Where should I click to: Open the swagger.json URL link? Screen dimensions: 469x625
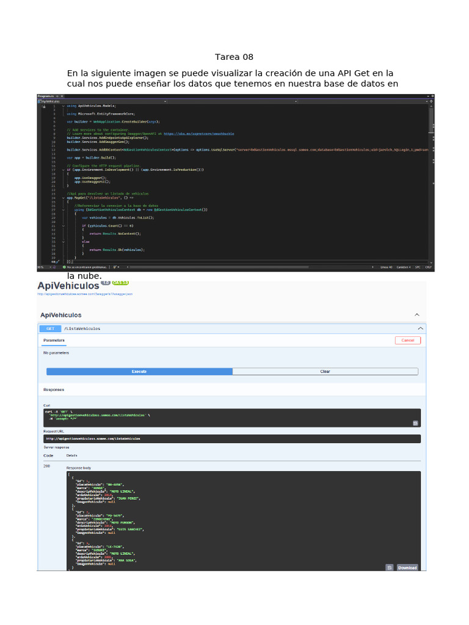click(x=85, y=294)
